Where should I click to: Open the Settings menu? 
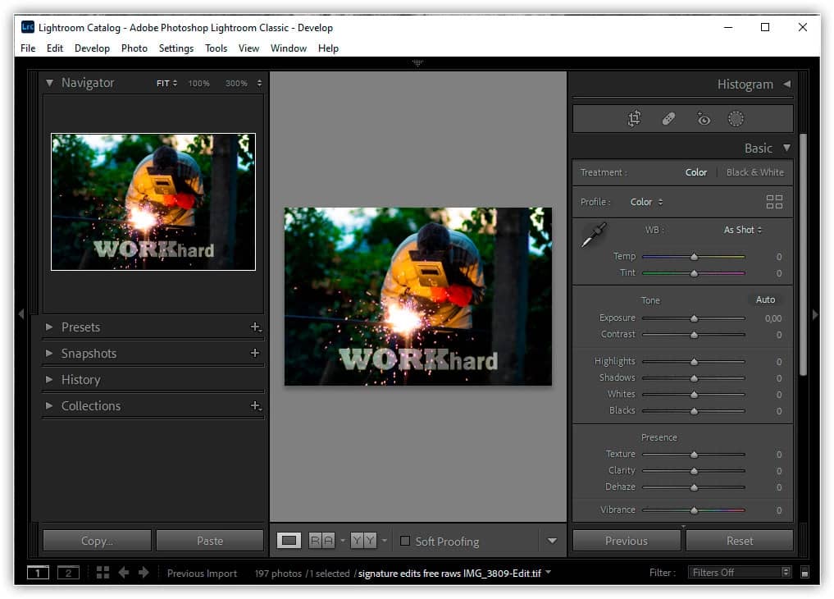point(176,48)
